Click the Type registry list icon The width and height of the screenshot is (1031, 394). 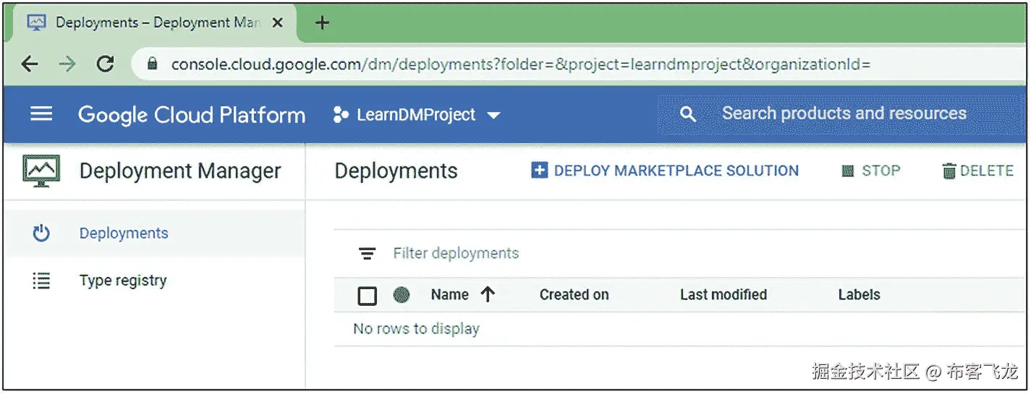(x=41, y=280)
